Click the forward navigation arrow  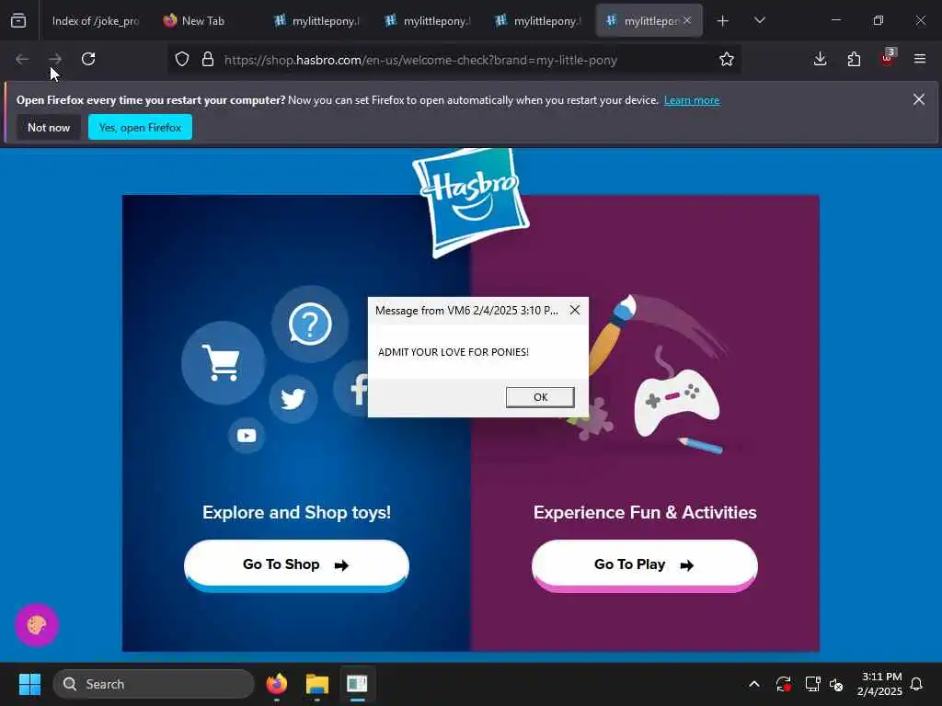point(54,59)
